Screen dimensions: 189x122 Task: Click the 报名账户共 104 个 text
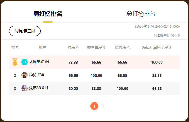point(167,36)
